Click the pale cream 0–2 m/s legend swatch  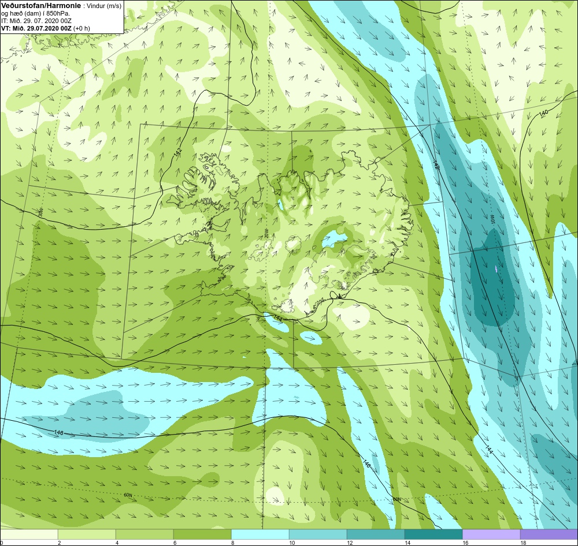tap(29, 534)
